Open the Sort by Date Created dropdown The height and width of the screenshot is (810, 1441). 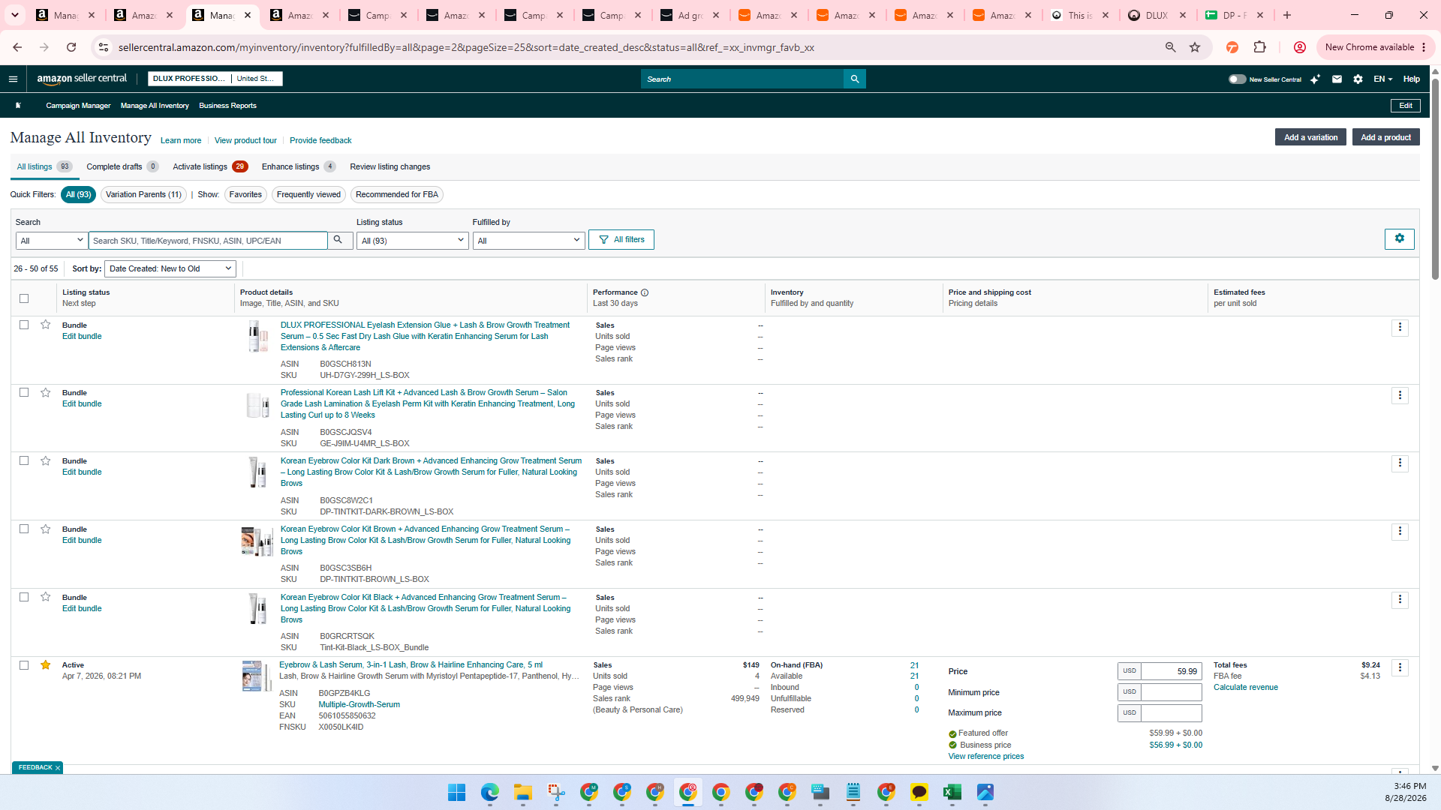[170, 268]
